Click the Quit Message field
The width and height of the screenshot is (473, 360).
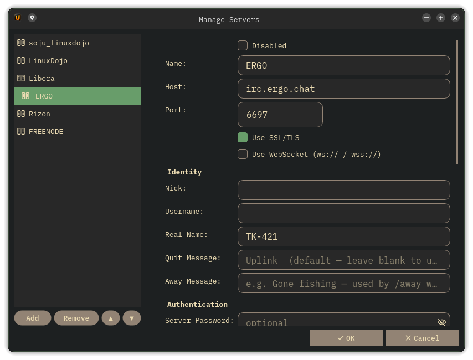pos(344,260)
